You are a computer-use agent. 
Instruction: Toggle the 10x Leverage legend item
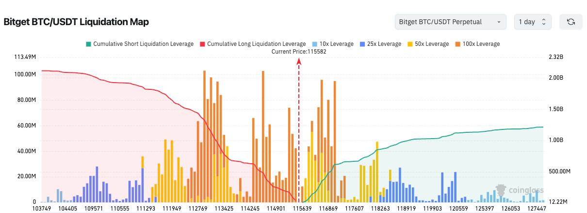click(x=332, y=44)
